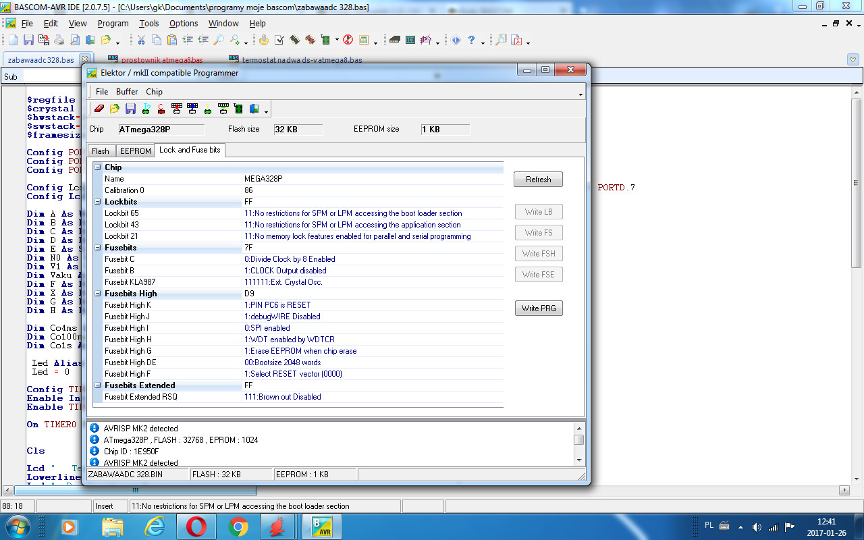Click the chip icon with red down arrow
Viewport: 864px width, 540px height.
pyautogui.click(x=177, y=109)
